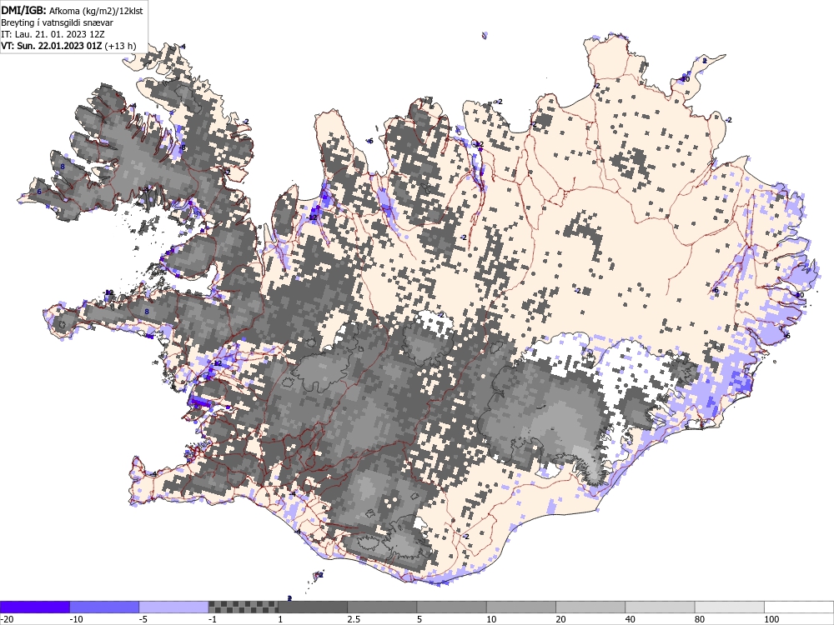Click the pale gray 40 to 80 legend swatch
This screenshot has height=625, width=834.
(x=660, y=607)
